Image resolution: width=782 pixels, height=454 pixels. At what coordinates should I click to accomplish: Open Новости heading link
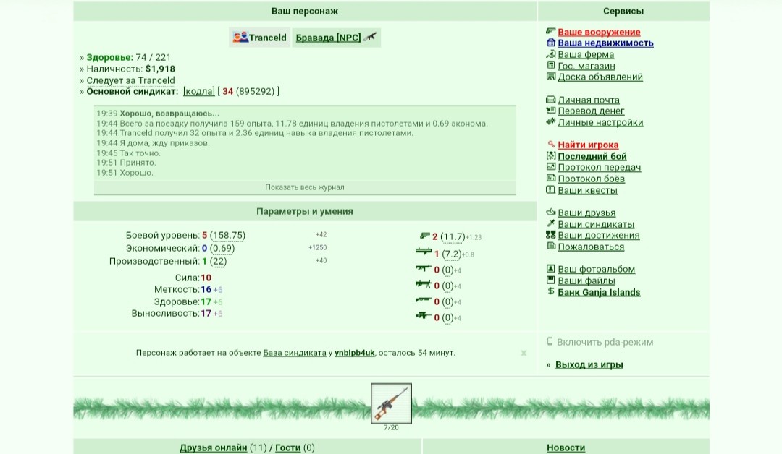[566, 447]
